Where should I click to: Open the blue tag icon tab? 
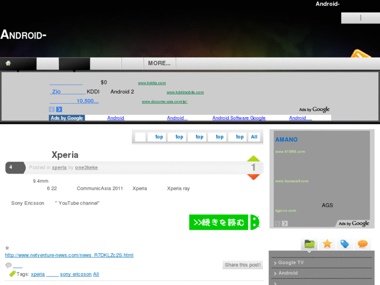click(x=345, y=244)
